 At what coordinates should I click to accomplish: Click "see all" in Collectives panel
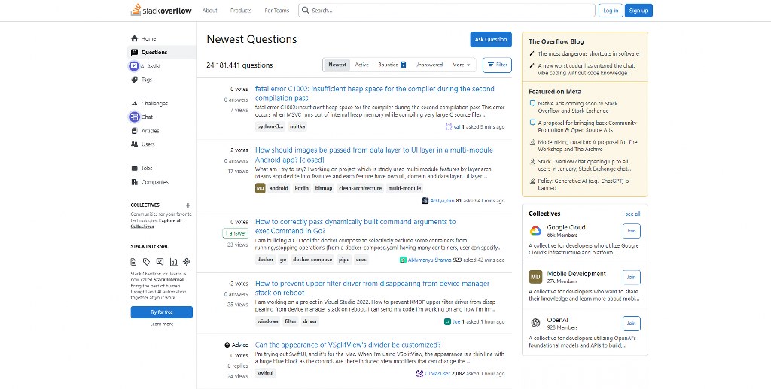632,214
